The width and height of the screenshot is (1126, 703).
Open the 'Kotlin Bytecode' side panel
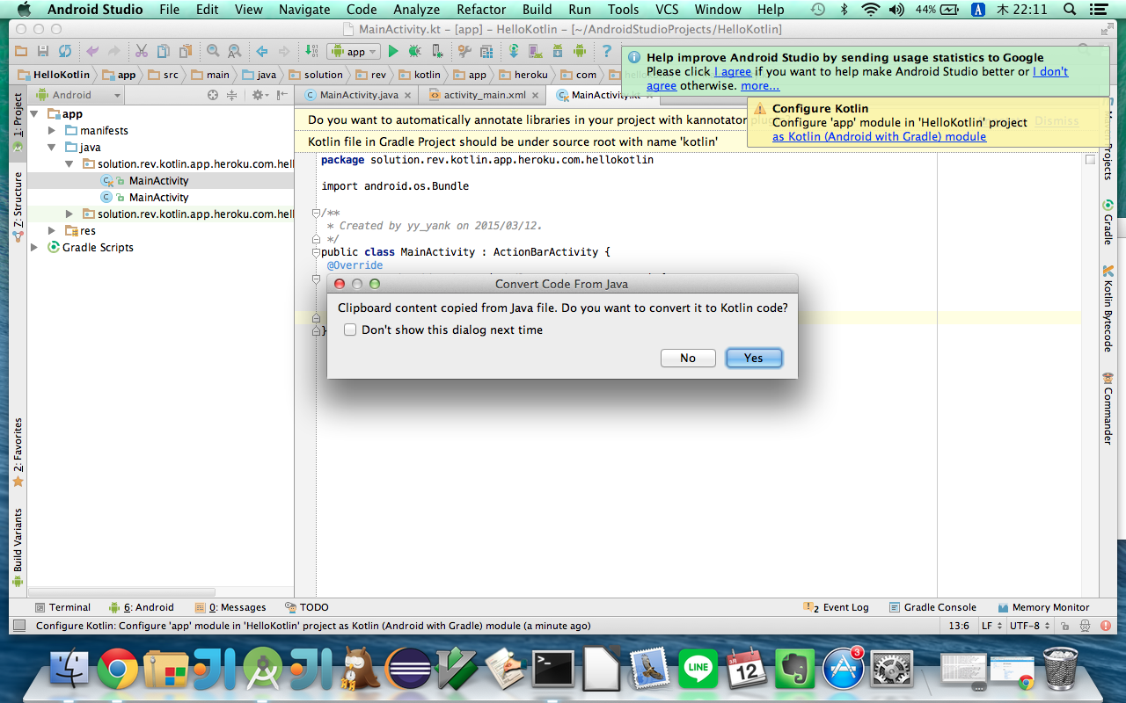click(x=1108, y=308)
